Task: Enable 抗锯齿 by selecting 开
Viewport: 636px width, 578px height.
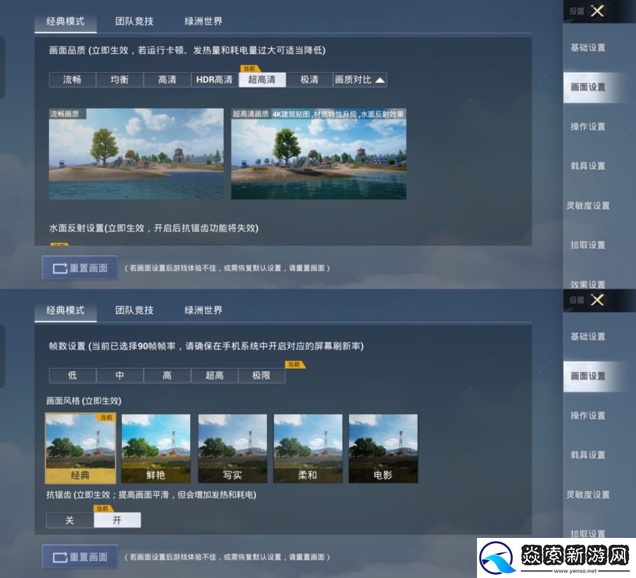Action: [118, 520]
